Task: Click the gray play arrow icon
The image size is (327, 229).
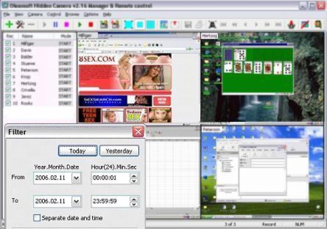Action: [44, 24]
